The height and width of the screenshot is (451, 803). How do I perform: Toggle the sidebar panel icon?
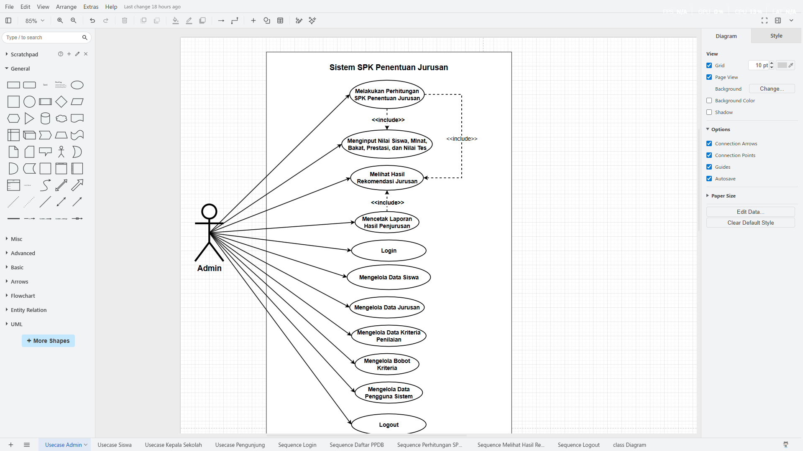(8, 20)
